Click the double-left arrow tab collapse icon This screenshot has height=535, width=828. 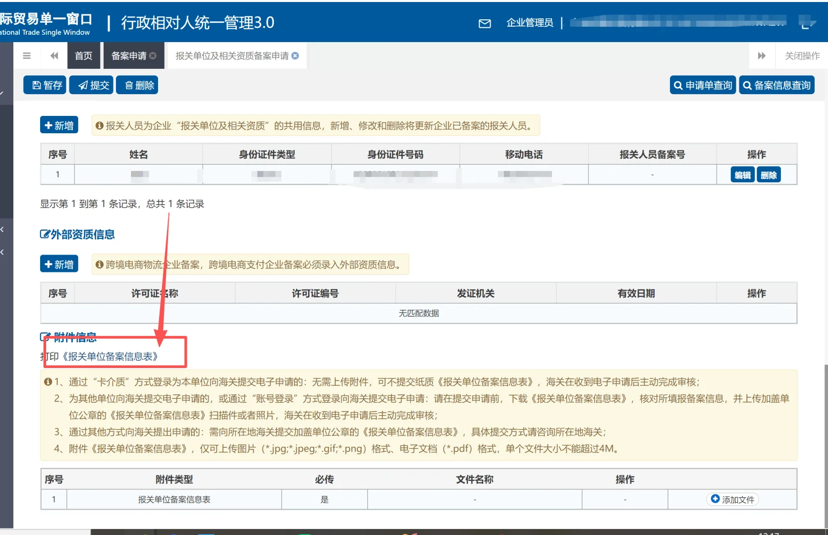pos(54,55)
